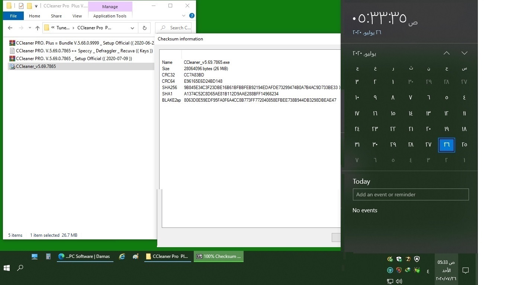
Task: Click the Explorer search box
Action: point(174,28)
